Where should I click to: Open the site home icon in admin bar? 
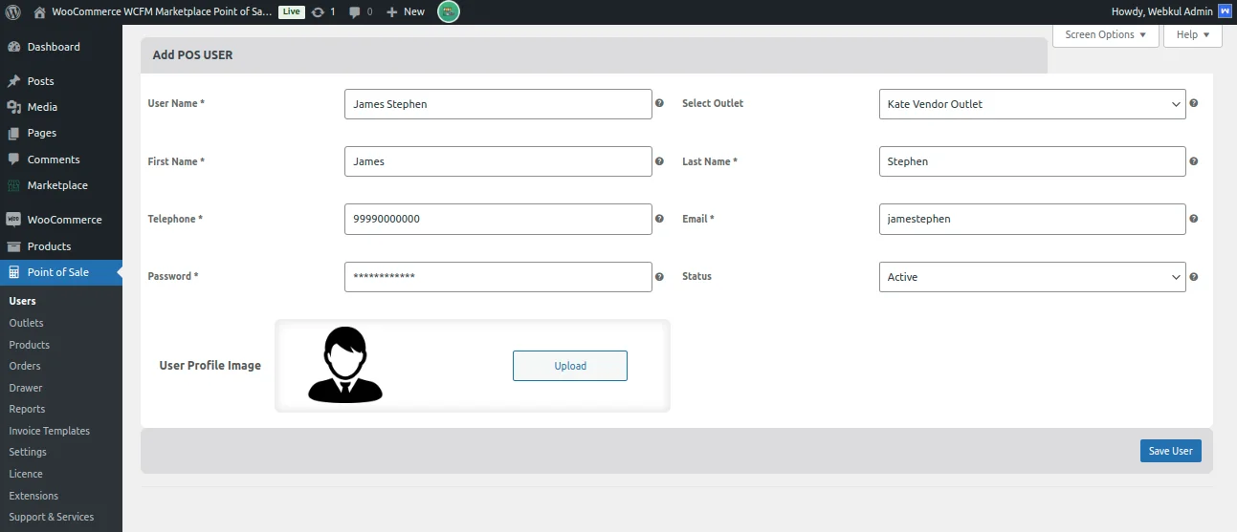point(39,11)
